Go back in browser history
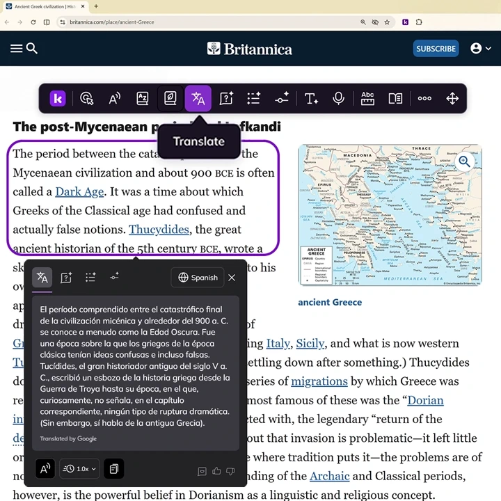The image size is (501, 501). tap(7, 22)
